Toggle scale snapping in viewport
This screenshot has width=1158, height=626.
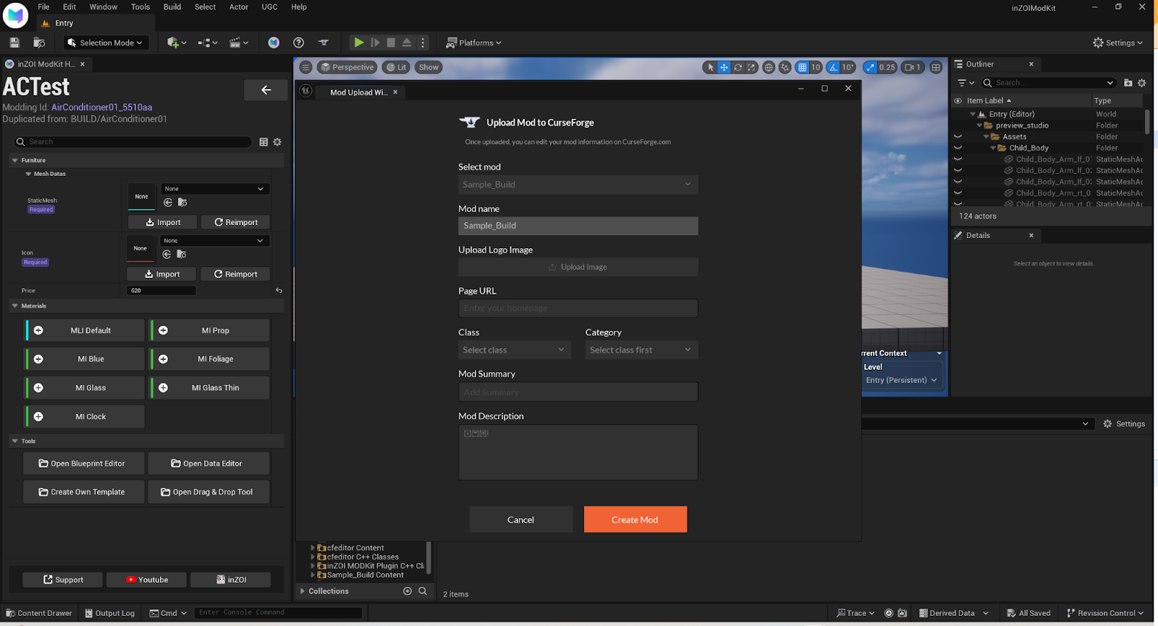870,67
